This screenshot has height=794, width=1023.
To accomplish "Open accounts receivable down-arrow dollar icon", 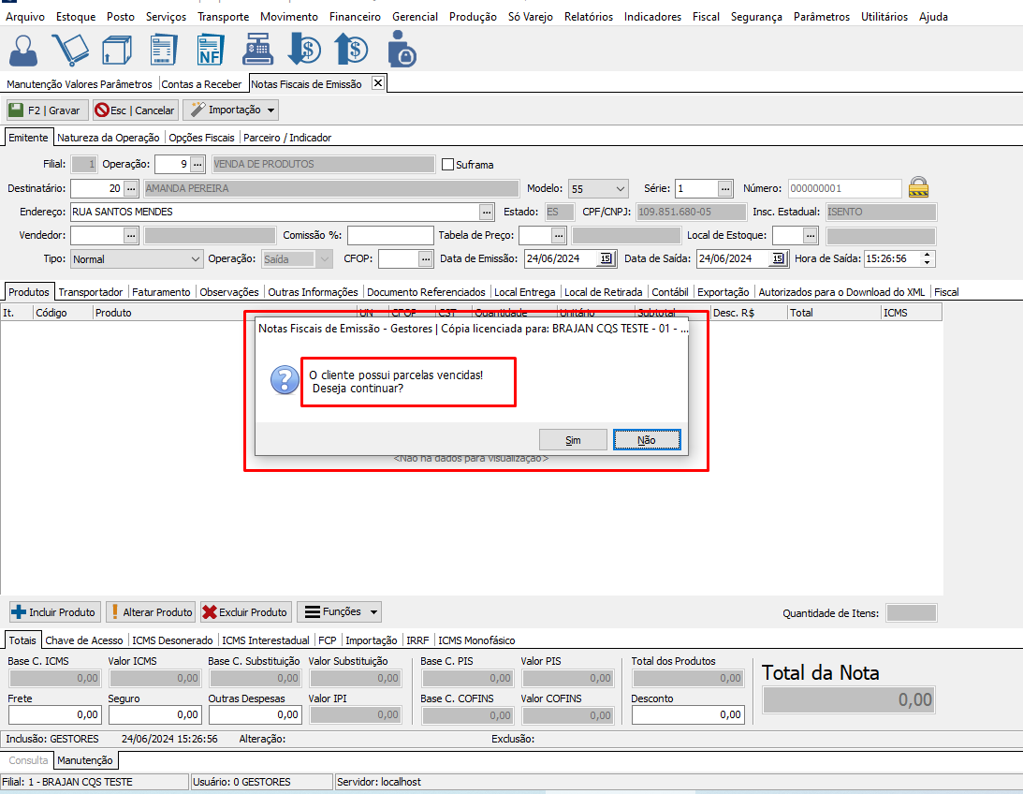I will 304,49.
